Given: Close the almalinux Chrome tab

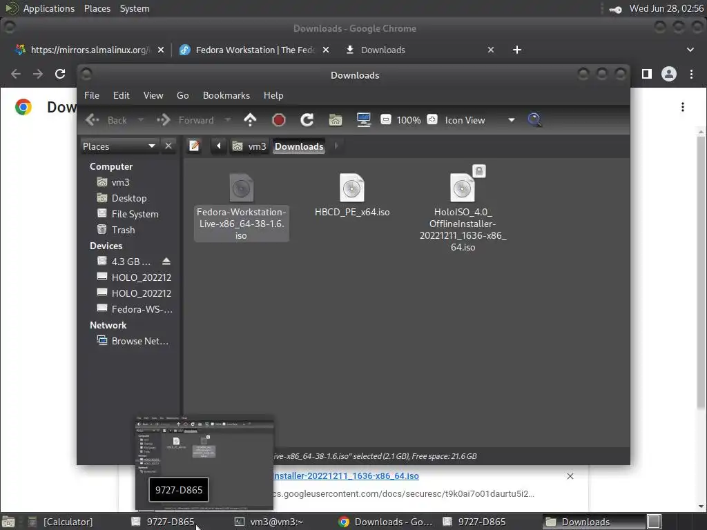Looking at the screenshot, I should (x=161, y=50).
